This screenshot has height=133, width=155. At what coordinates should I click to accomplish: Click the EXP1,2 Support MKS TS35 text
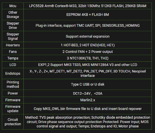(x=88, y=65)
